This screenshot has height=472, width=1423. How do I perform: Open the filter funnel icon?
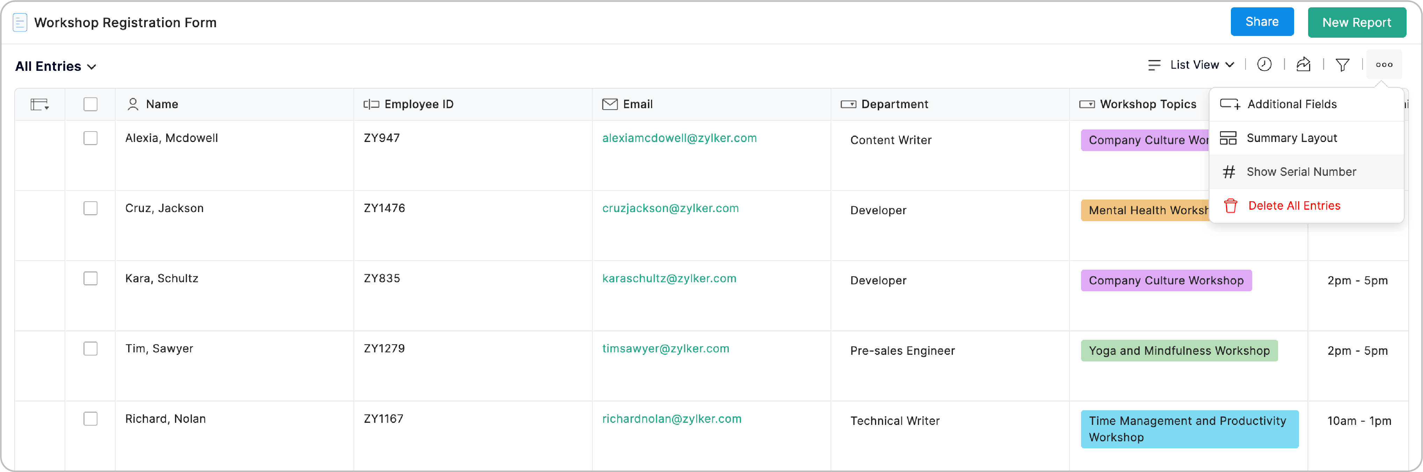(x=1342, y=65)
